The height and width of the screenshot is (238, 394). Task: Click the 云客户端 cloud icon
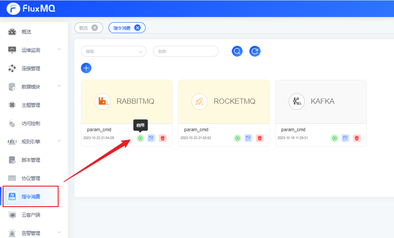point(12,215)
